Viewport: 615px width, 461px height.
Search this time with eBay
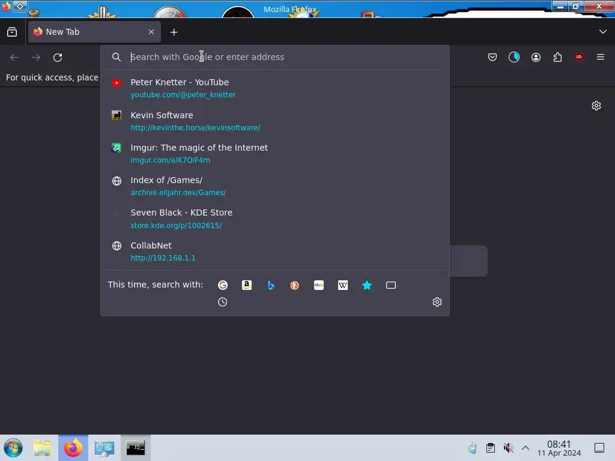click(x=319, y=285)
